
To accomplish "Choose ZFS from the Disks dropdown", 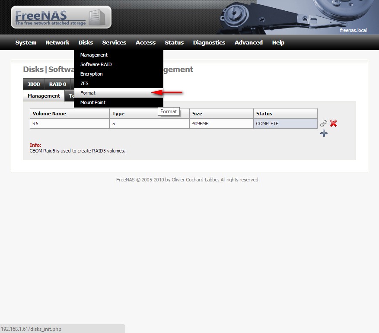I will pyautogui.click(x=84, y=83).
